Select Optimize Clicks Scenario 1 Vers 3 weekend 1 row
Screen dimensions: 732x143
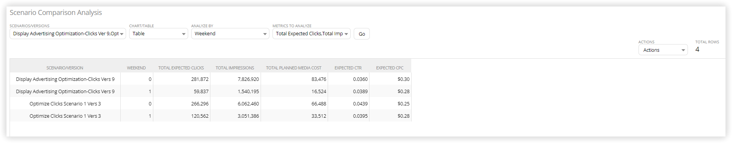[x=210, y=116]
